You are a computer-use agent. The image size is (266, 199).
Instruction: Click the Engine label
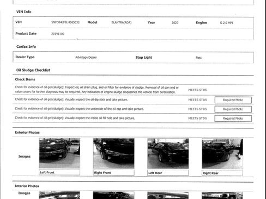(x=201, y=23)
